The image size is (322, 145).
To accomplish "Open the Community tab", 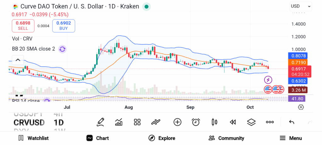I will [226, 138].
